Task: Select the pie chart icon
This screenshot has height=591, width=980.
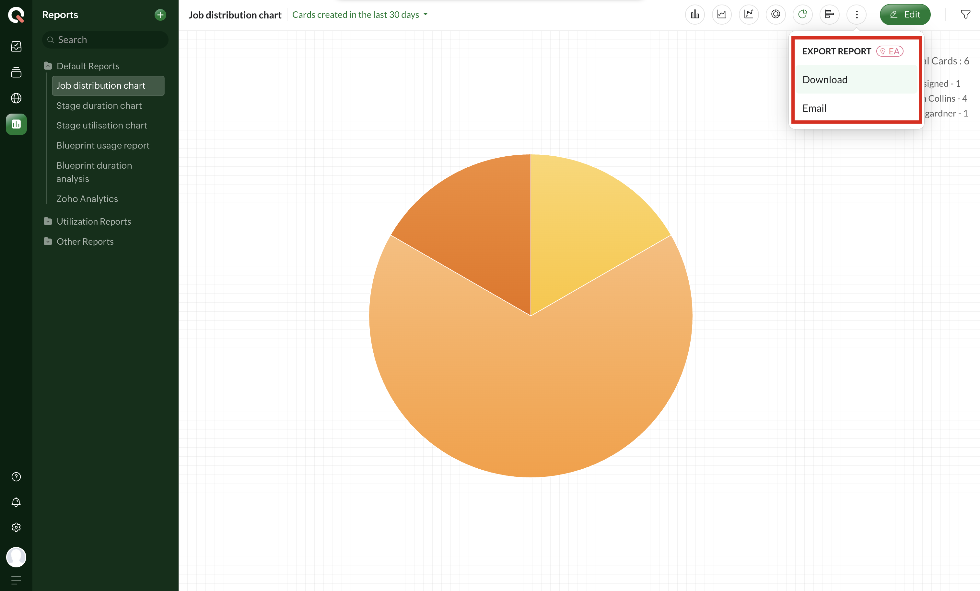Action: pyautogui.click(x=803, y=15)
